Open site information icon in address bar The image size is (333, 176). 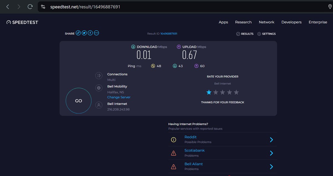tap(43, 7)
